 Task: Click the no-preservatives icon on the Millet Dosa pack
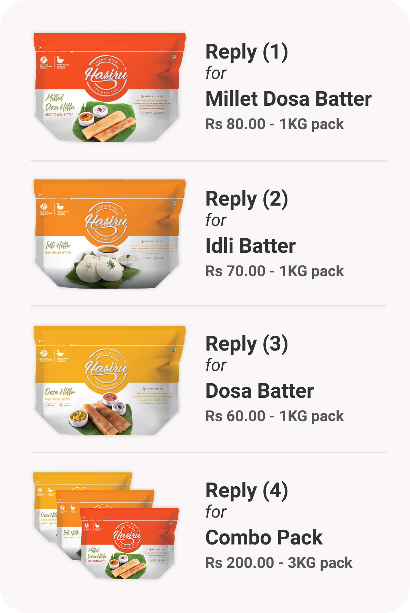click(44, 60)
